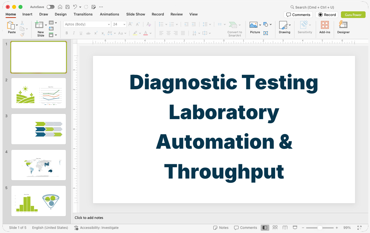The width and height of the screenshot is (370, 233).
Task: Expand the Paste options arrow
Action: (x=17, y=25)
